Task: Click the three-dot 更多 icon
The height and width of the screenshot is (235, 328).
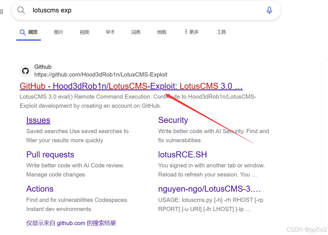Action: 186,31
